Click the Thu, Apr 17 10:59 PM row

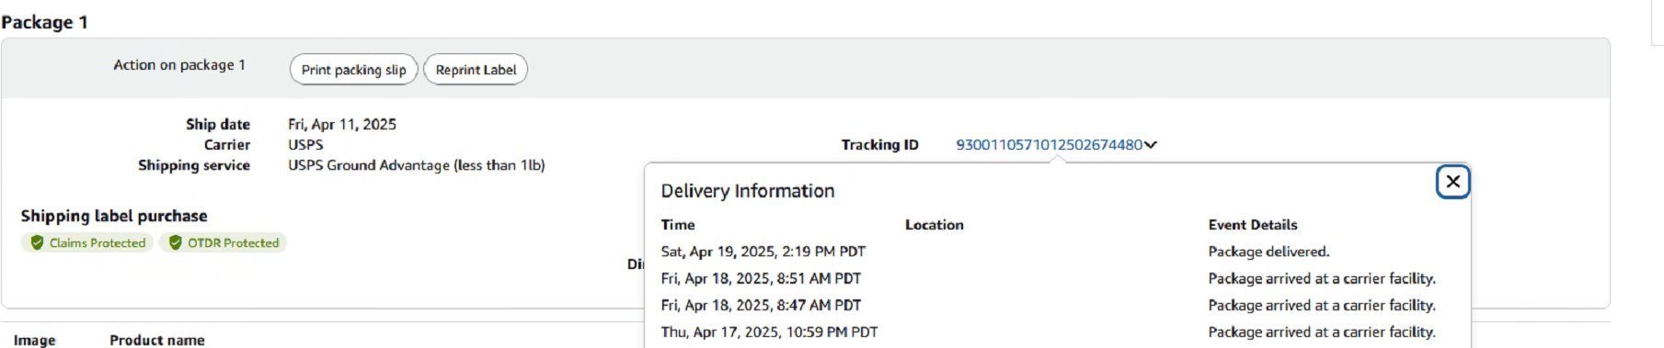(x=1049, y=331)
